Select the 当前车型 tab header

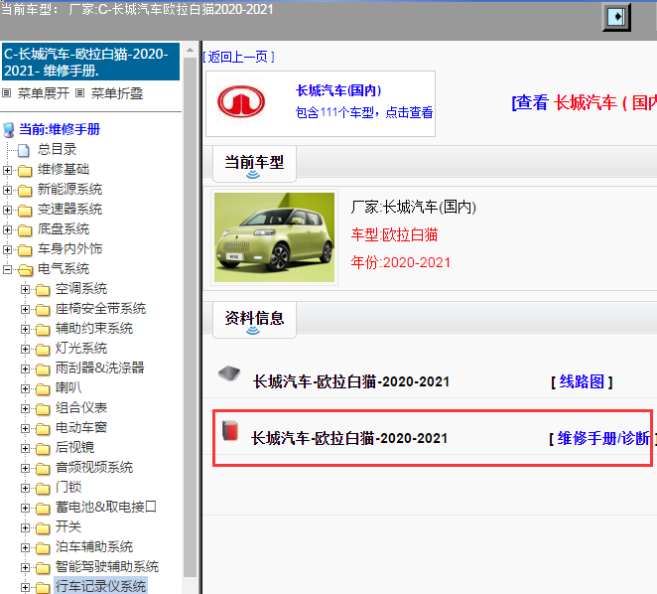coord(254,164)
